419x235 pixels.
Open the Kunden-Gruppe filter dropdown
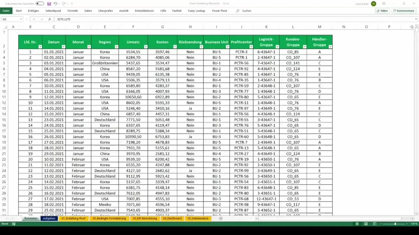(x=304, y=47)
